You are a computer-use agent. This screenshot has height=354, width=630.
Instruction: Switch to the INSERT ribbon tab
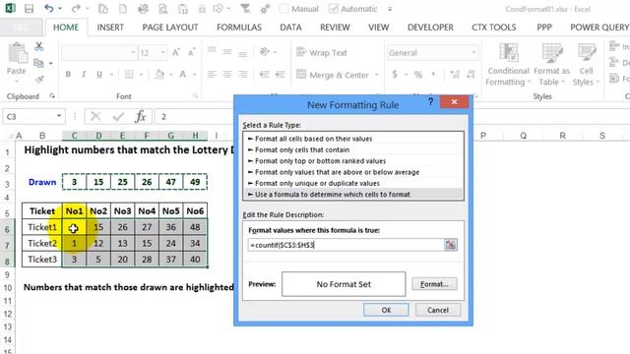[x=110, y=28]
